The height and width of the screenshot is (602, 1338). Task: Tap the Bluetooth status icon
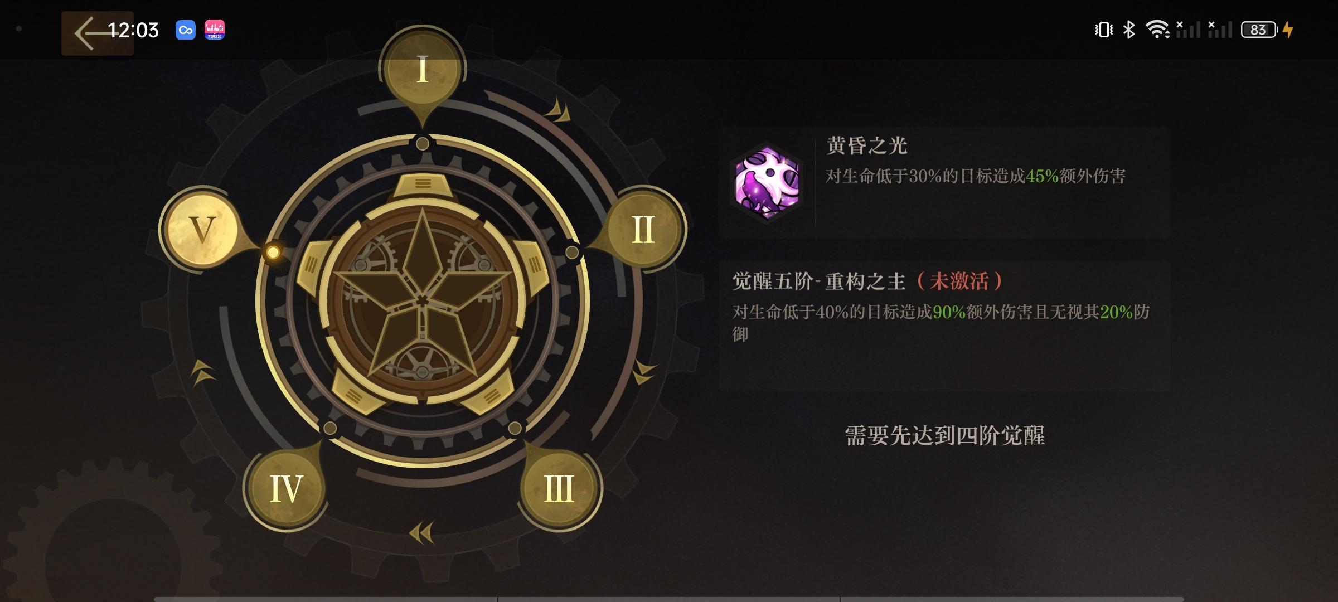tap(1129, 30)
